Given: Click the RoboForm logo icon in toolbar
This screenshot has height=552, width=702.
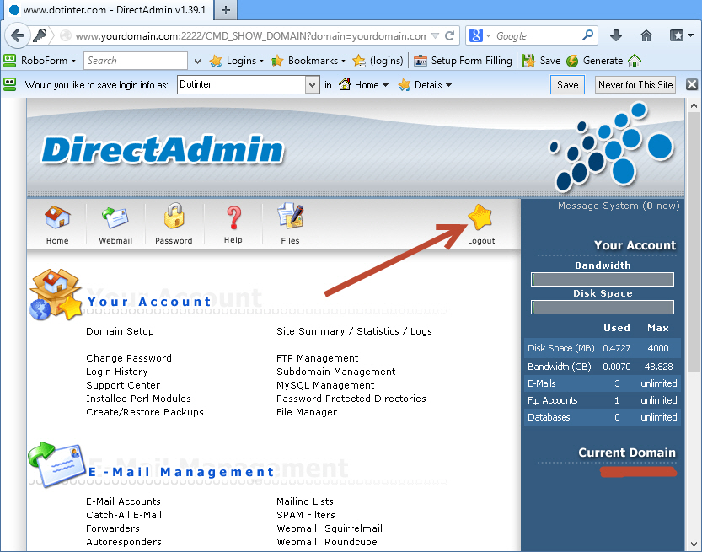Looking at the screenshot, I should [x=9, y=61].
